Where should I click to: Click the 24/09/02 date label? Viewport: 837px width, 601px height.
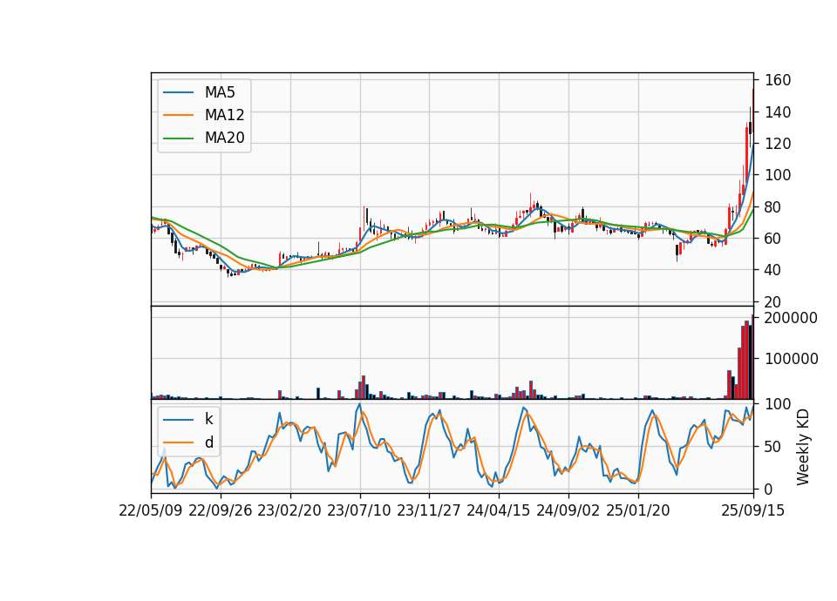click(568, 510)
